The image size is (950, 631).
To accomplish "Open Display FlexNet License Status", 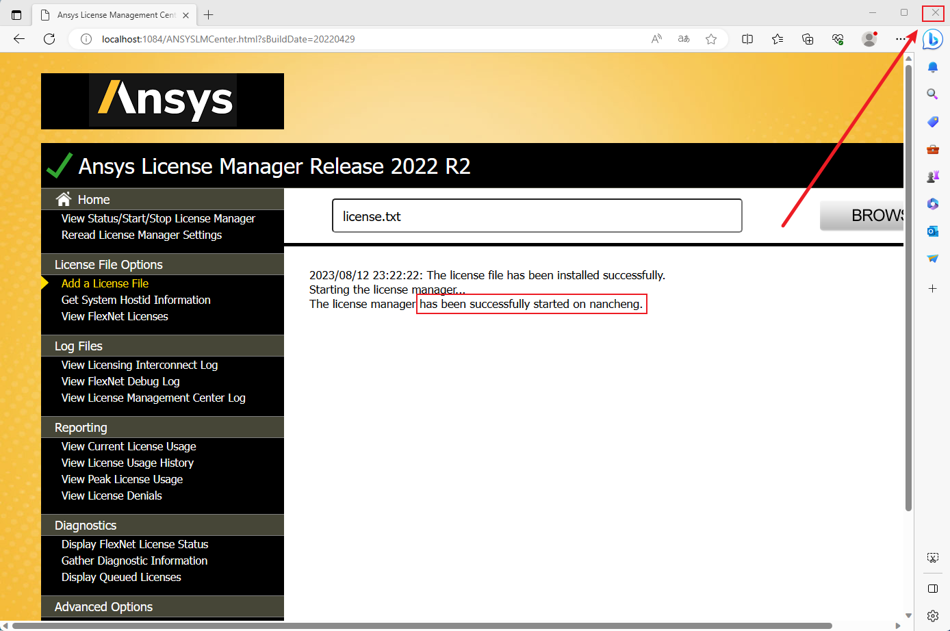I will [x=135, y=544].
